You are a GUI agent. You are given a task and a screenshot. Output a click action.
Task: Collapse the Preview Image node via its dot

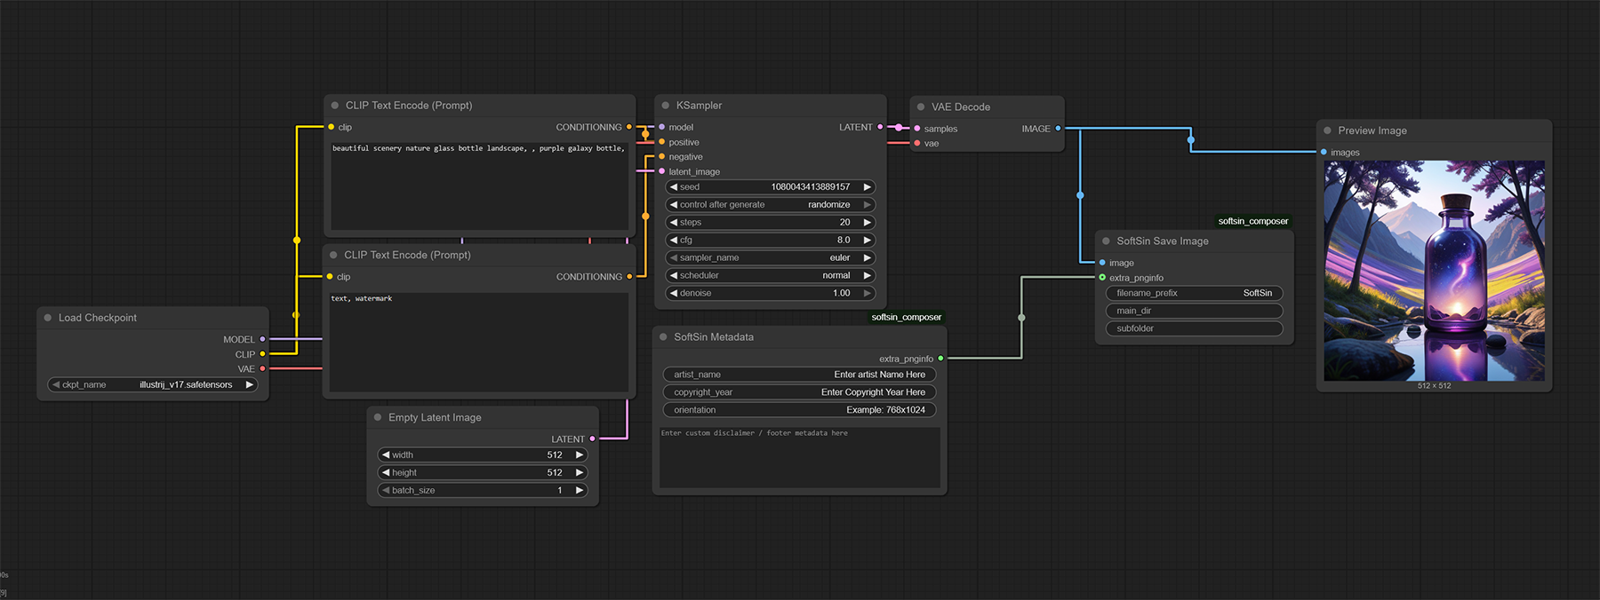(1327, 130)
